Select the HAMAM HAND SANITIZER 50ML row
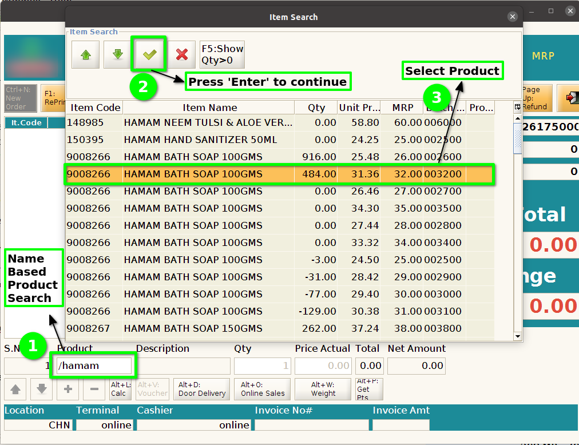Screen dimensions: 579x445 [x=280, y=140]
